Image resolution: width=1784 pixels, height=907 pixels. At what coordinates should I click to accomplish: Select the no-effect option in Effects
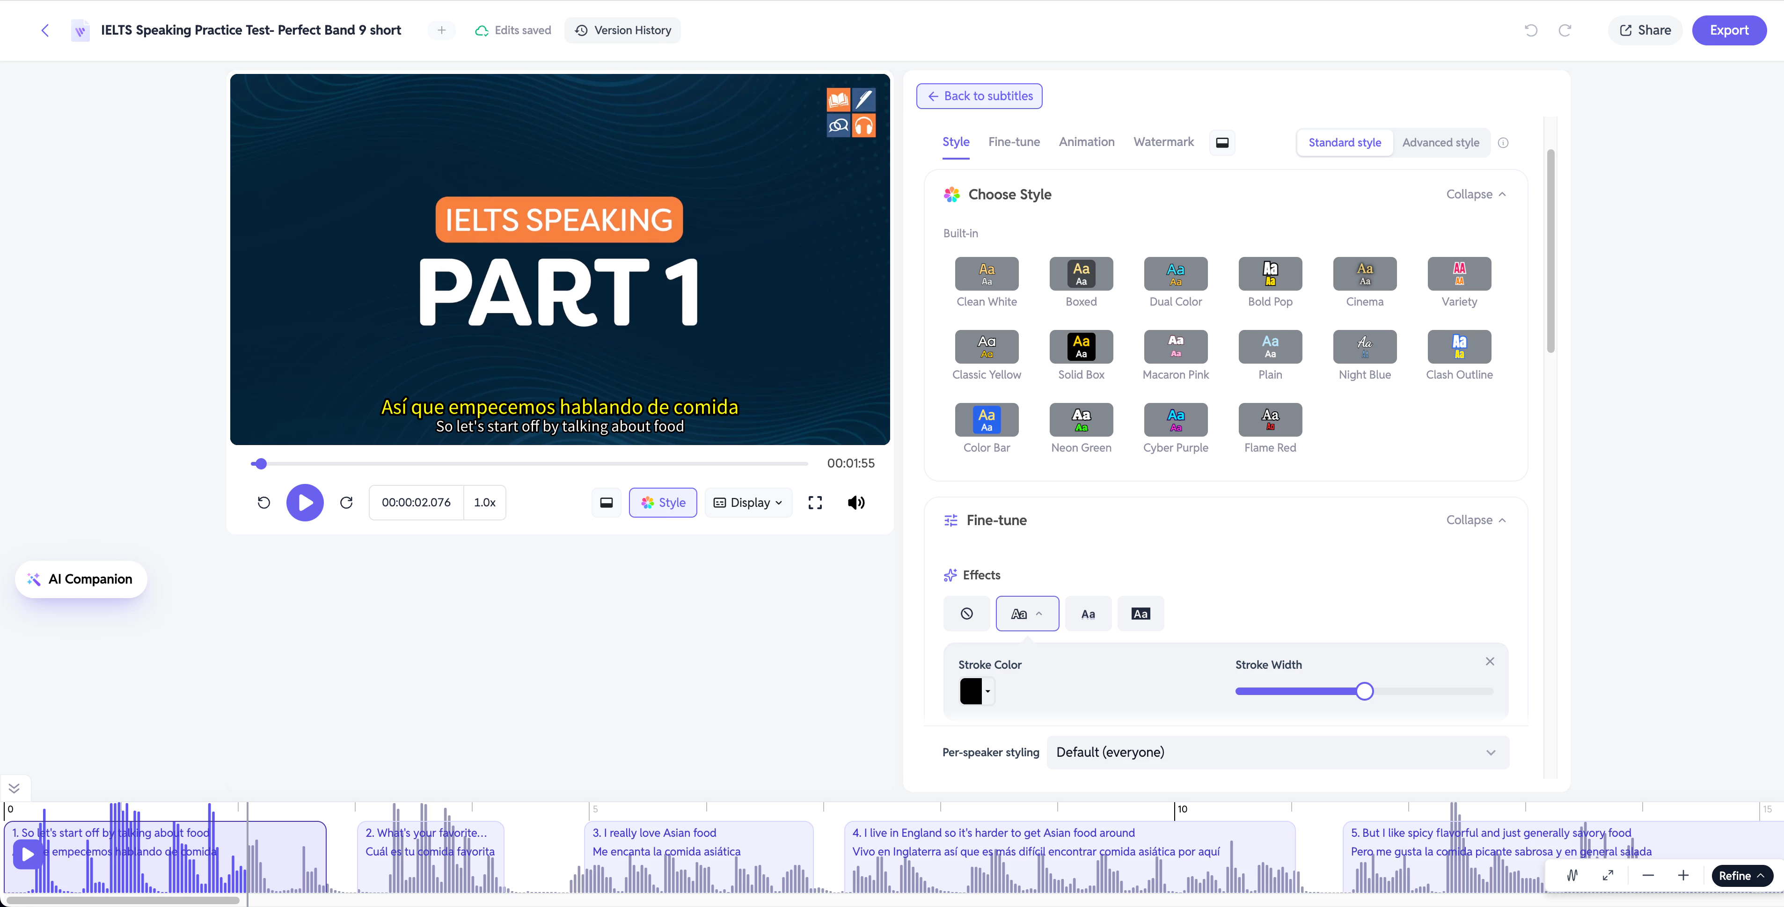click(967, 614)
